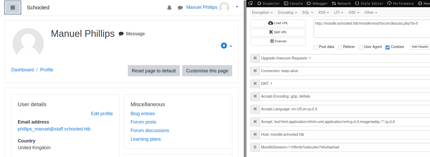Follow the Edit profile link

[x=102, y=114]
